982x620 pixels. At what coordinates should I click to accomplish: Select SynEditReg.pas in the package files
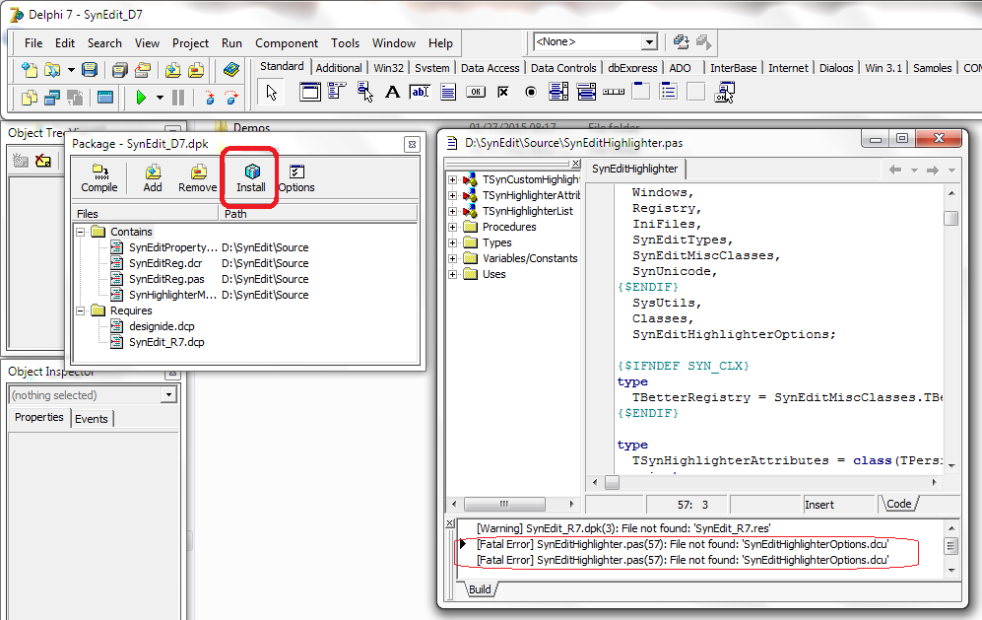[166, 279]
